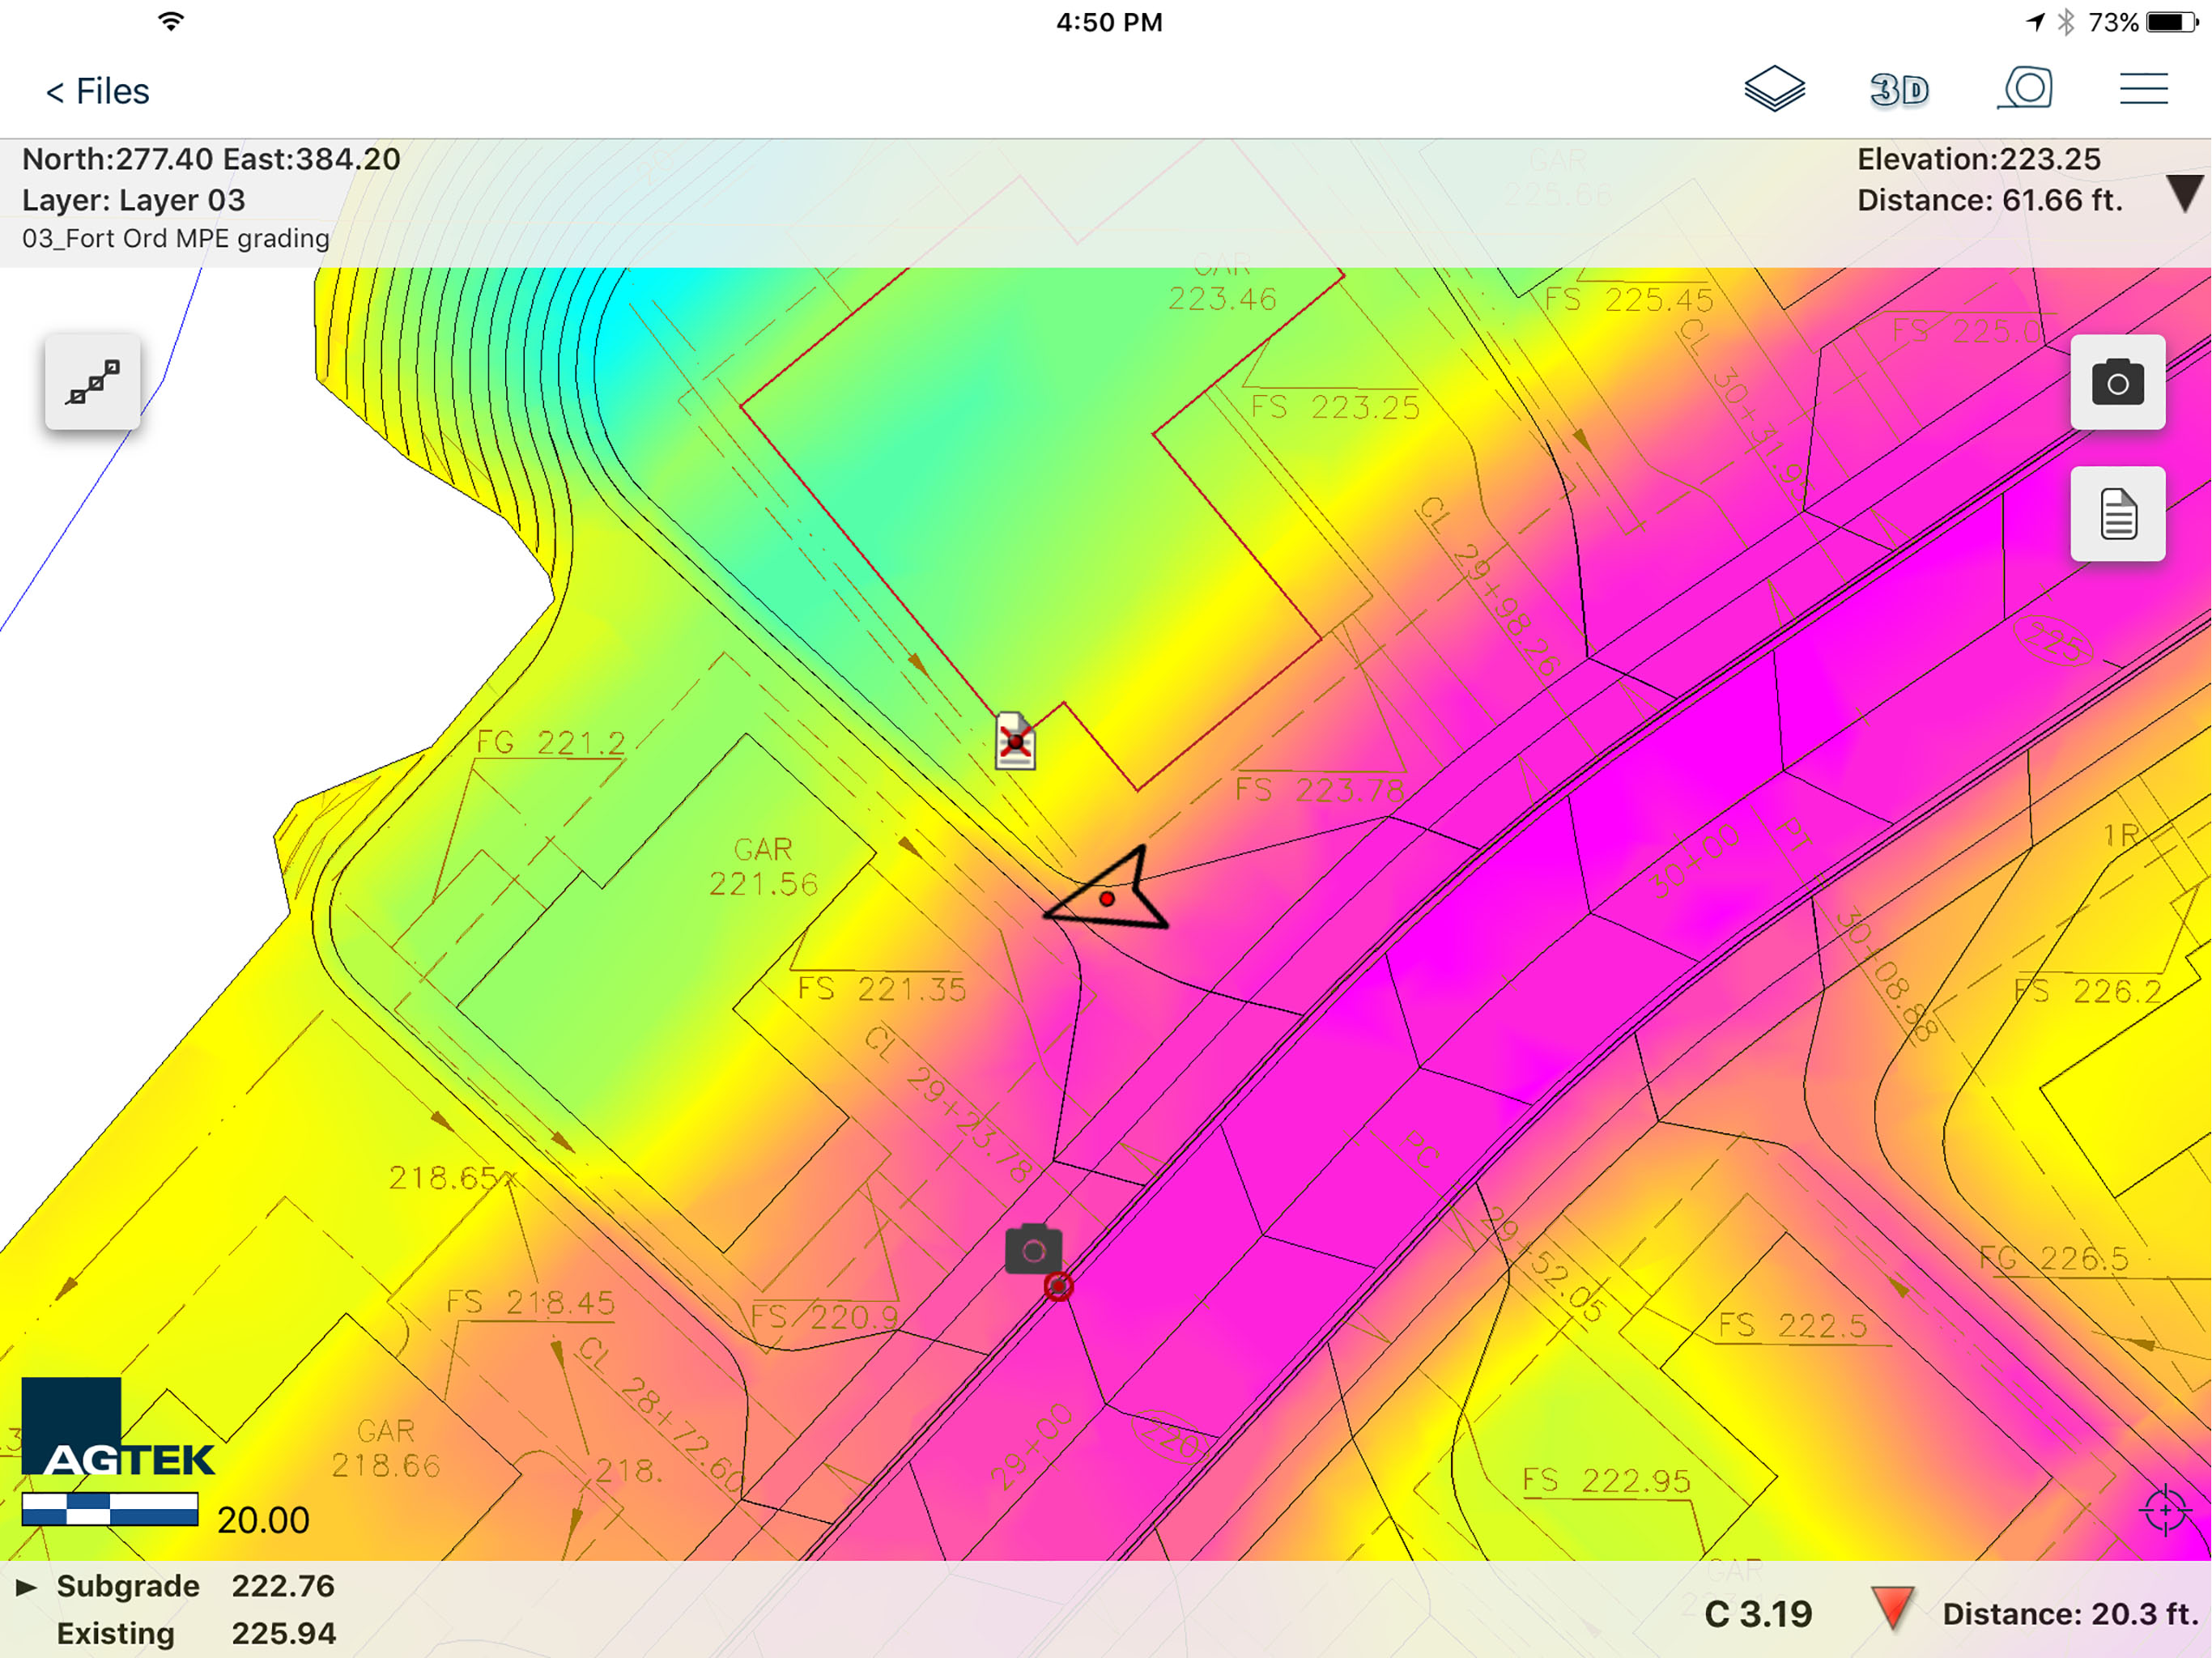
Task: Tap the 4:50 PM clock
Action: [x=1109, y=22]
